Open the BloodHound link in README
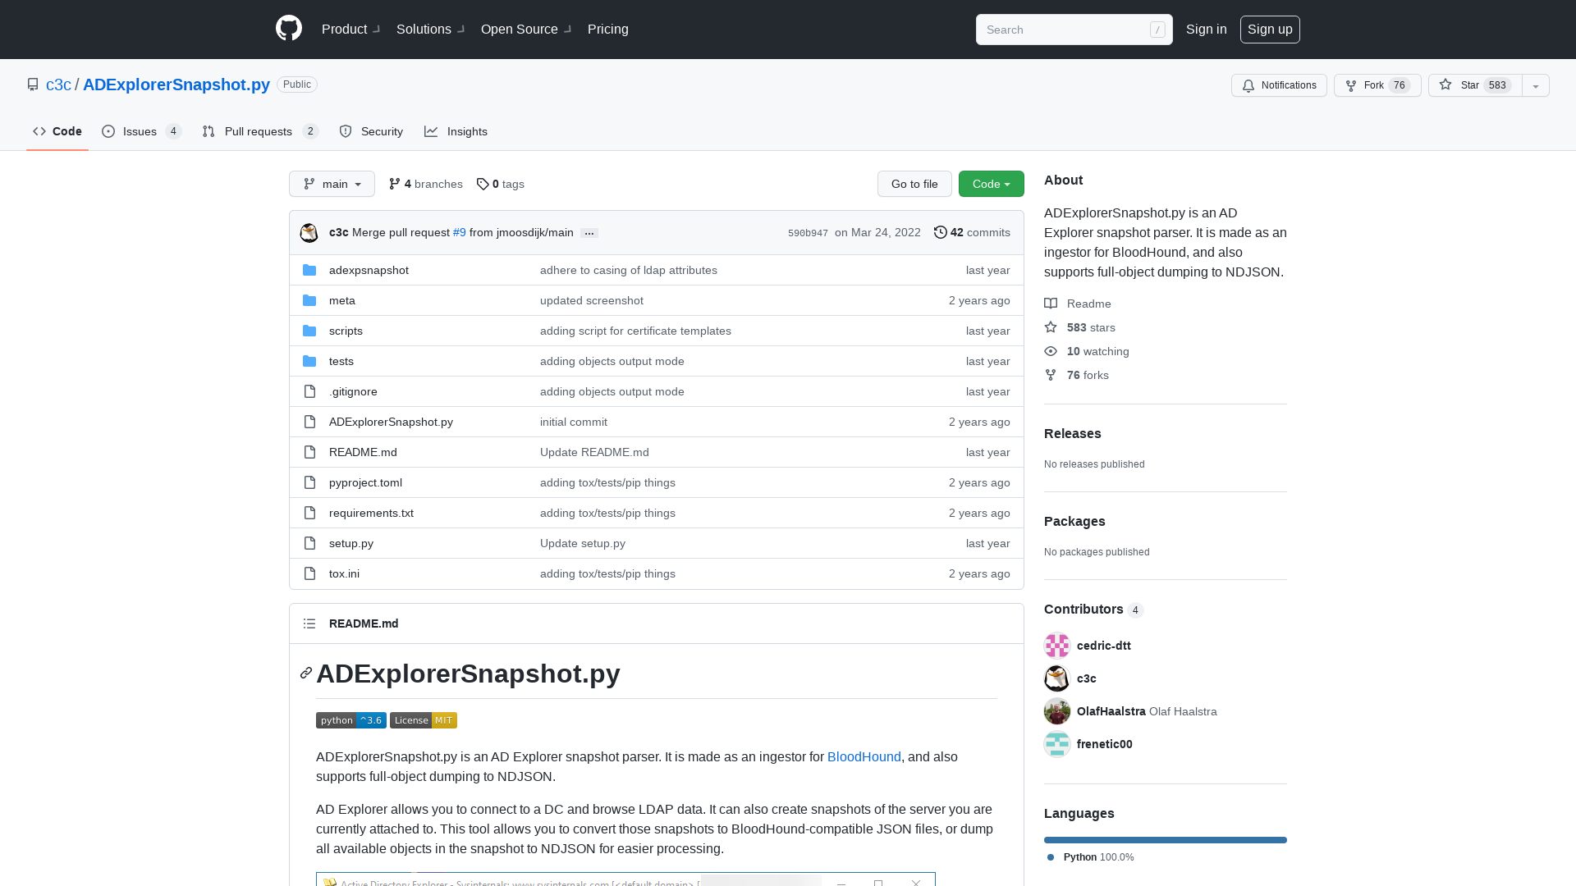 pyautogui.click(x=864, y=756)
